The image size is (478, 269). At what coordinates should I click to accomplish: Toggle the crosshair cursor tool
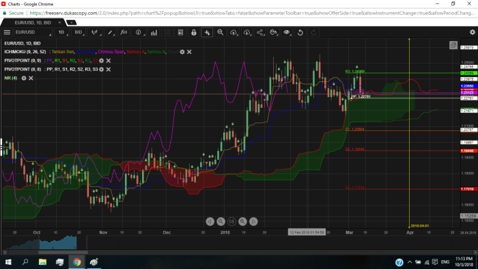207,32
